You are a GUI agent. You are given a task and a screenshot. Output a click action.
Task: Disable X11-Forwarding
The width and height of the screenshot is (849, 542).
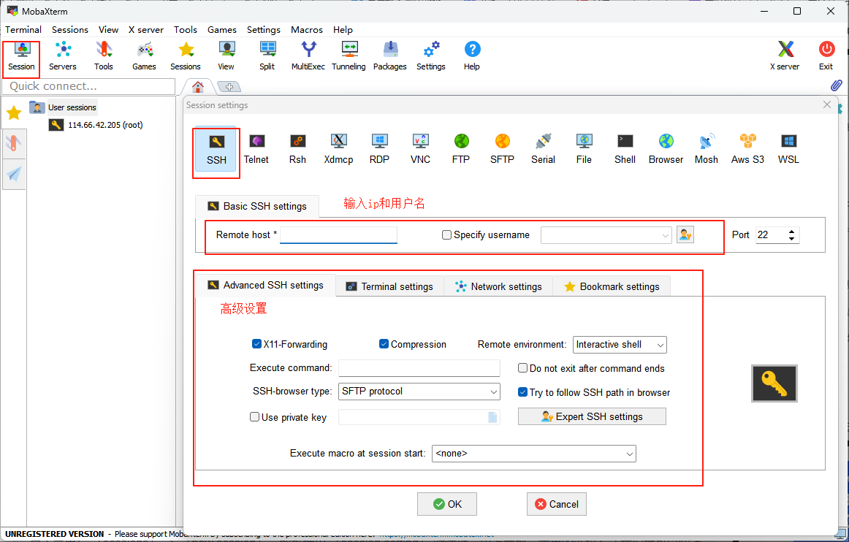click(x=256, y=343)
